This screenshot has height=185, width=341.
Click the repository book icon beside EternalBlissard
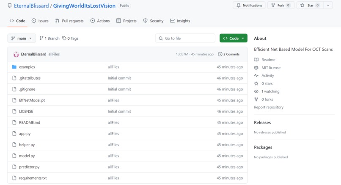(10, 6)
